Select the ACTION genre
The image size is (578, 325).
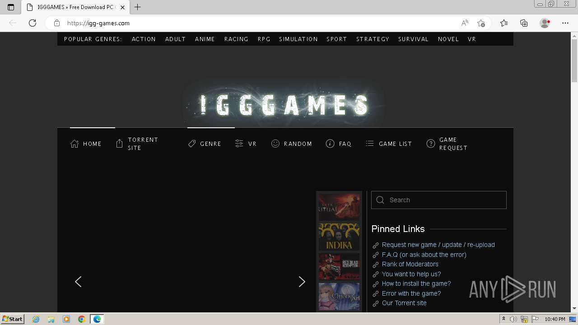tap(144, 39)
